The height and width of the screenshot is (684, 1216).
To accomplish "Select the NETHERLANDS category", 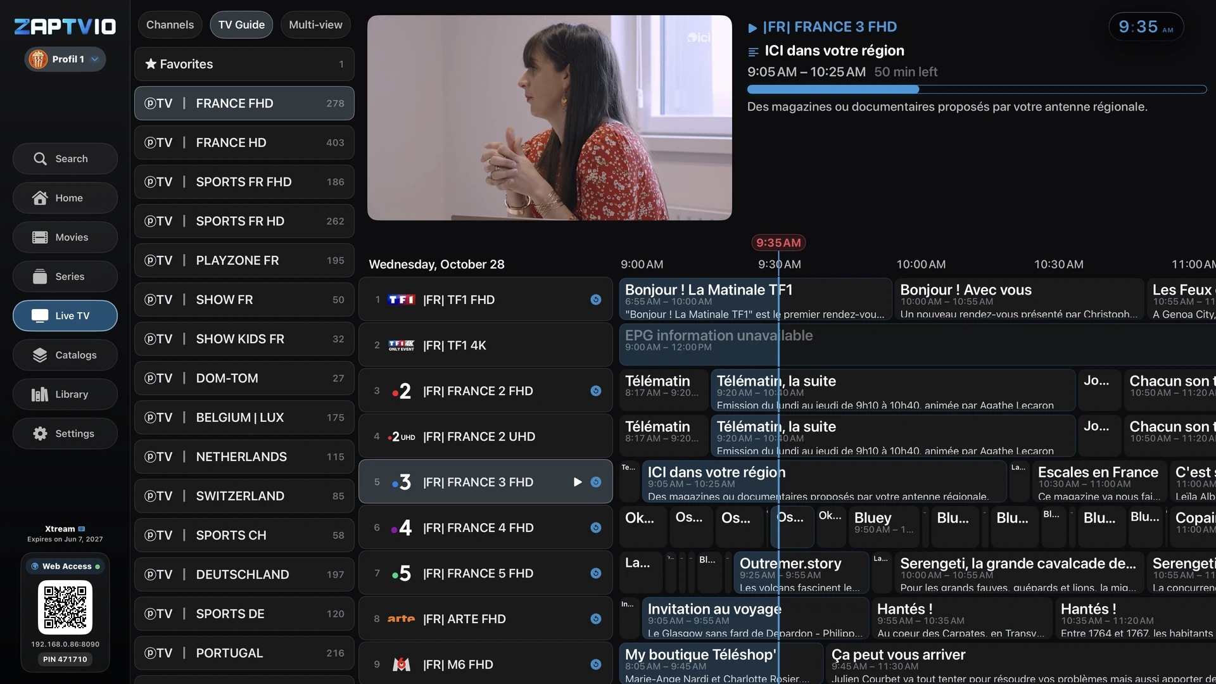I will (244, 457).
